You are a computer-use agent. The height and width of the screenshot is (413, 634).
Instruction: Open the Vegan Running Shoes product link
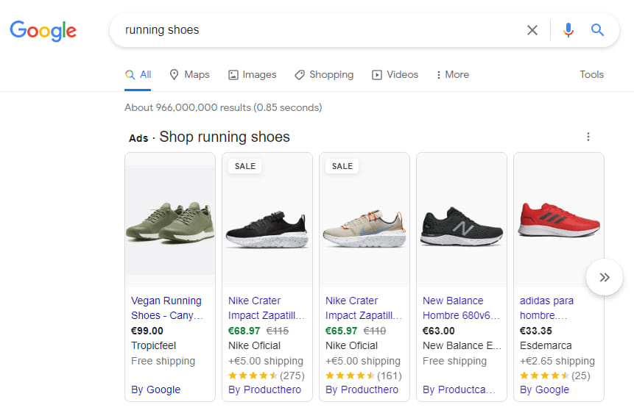(x=167, y=308)
